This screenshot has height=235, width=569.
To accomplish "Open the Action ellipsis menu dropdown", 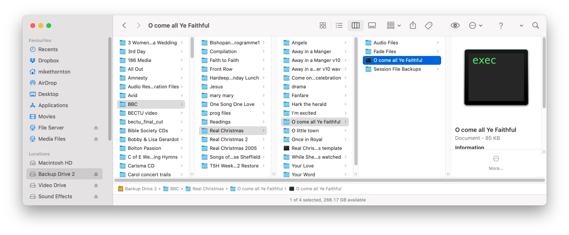I will (x=475, y=26).
